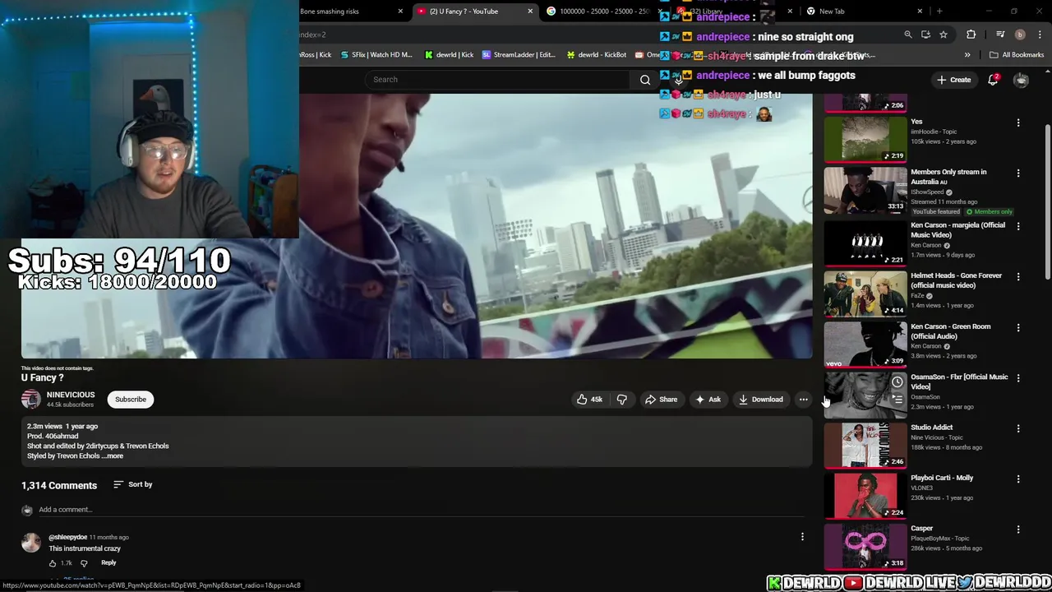Open the NINEVICIOUS channel avatar

tap(30, 400)
